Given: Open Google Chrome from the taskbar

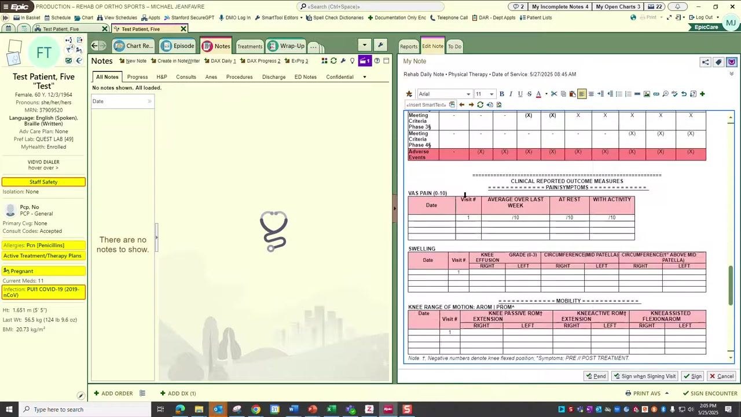Looking at the screenshot, I should [256, 409].
